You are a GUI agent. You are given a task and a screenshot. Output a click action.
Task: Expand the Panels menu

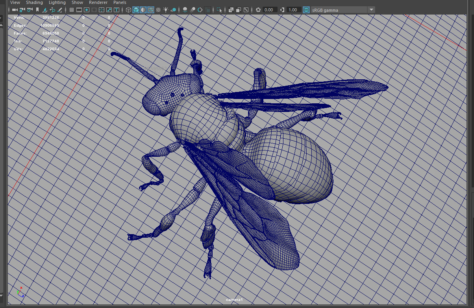coord(120,2)
